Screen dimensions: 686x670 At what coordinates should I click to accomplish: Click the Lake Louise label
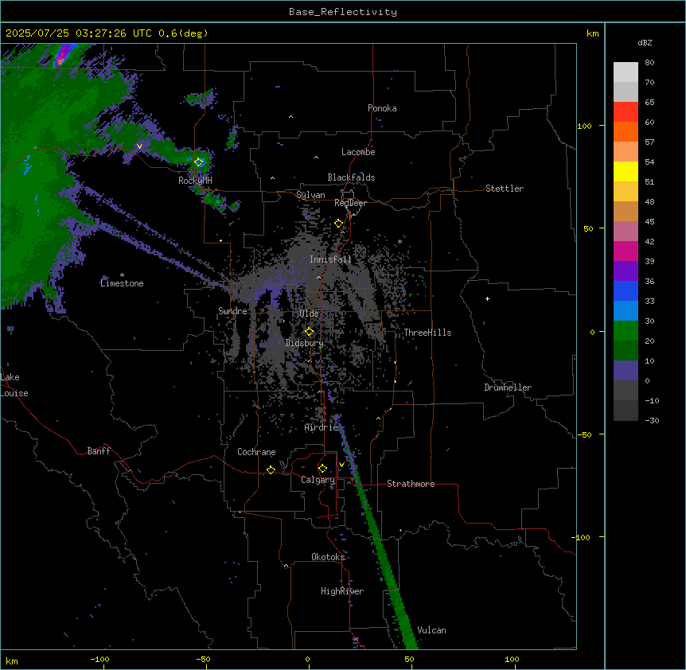coord(14,385)
